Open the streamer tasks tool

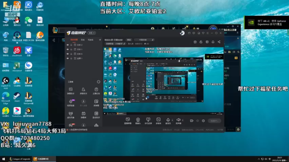(96, 91)
